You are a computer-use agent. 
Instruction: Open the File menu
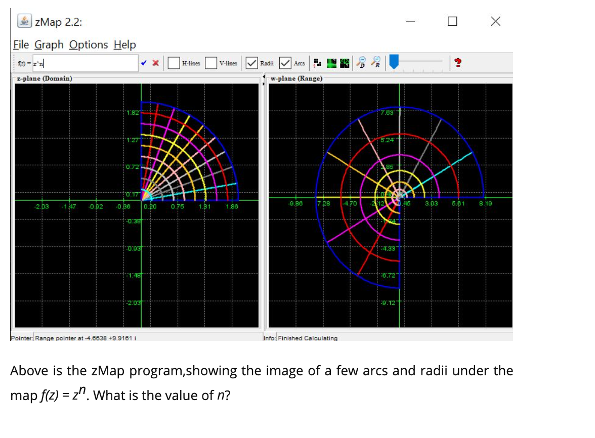21,45
